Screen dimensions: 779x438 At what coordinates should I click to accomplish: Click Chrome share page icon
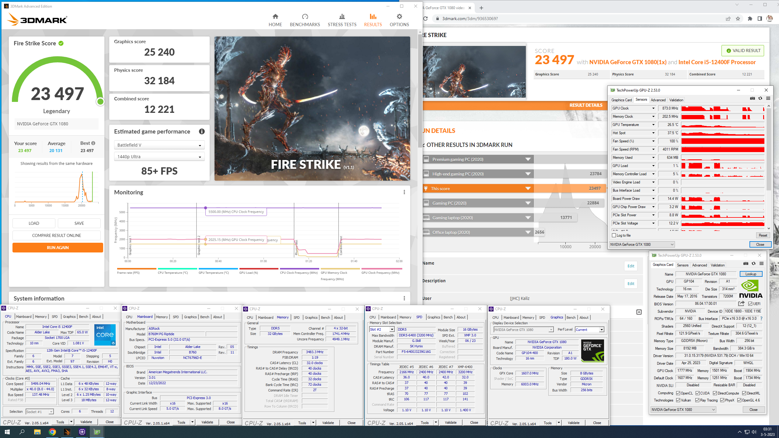[728, 19]
